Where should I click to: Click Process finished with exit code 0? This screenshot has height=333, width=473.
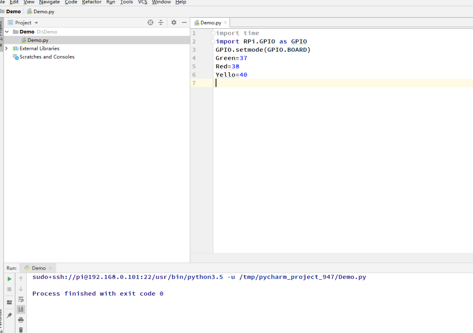pos(98,294)
